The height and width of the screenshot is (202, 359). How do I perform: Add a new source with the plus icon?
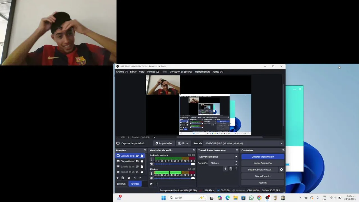(x=118, y=178)
